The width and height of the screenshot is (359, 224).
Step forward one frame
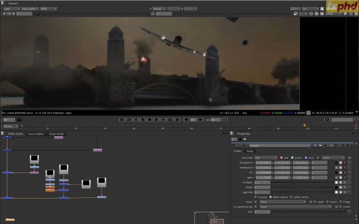[156, 119]
